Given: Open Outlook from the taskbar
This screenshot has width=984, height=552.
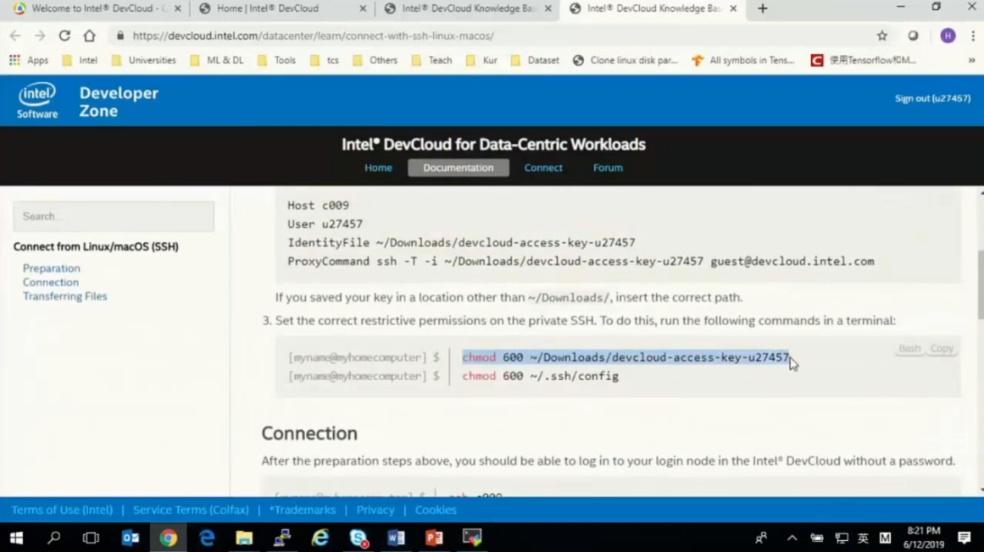Looking at the screenshot, I should click(131, 538).
